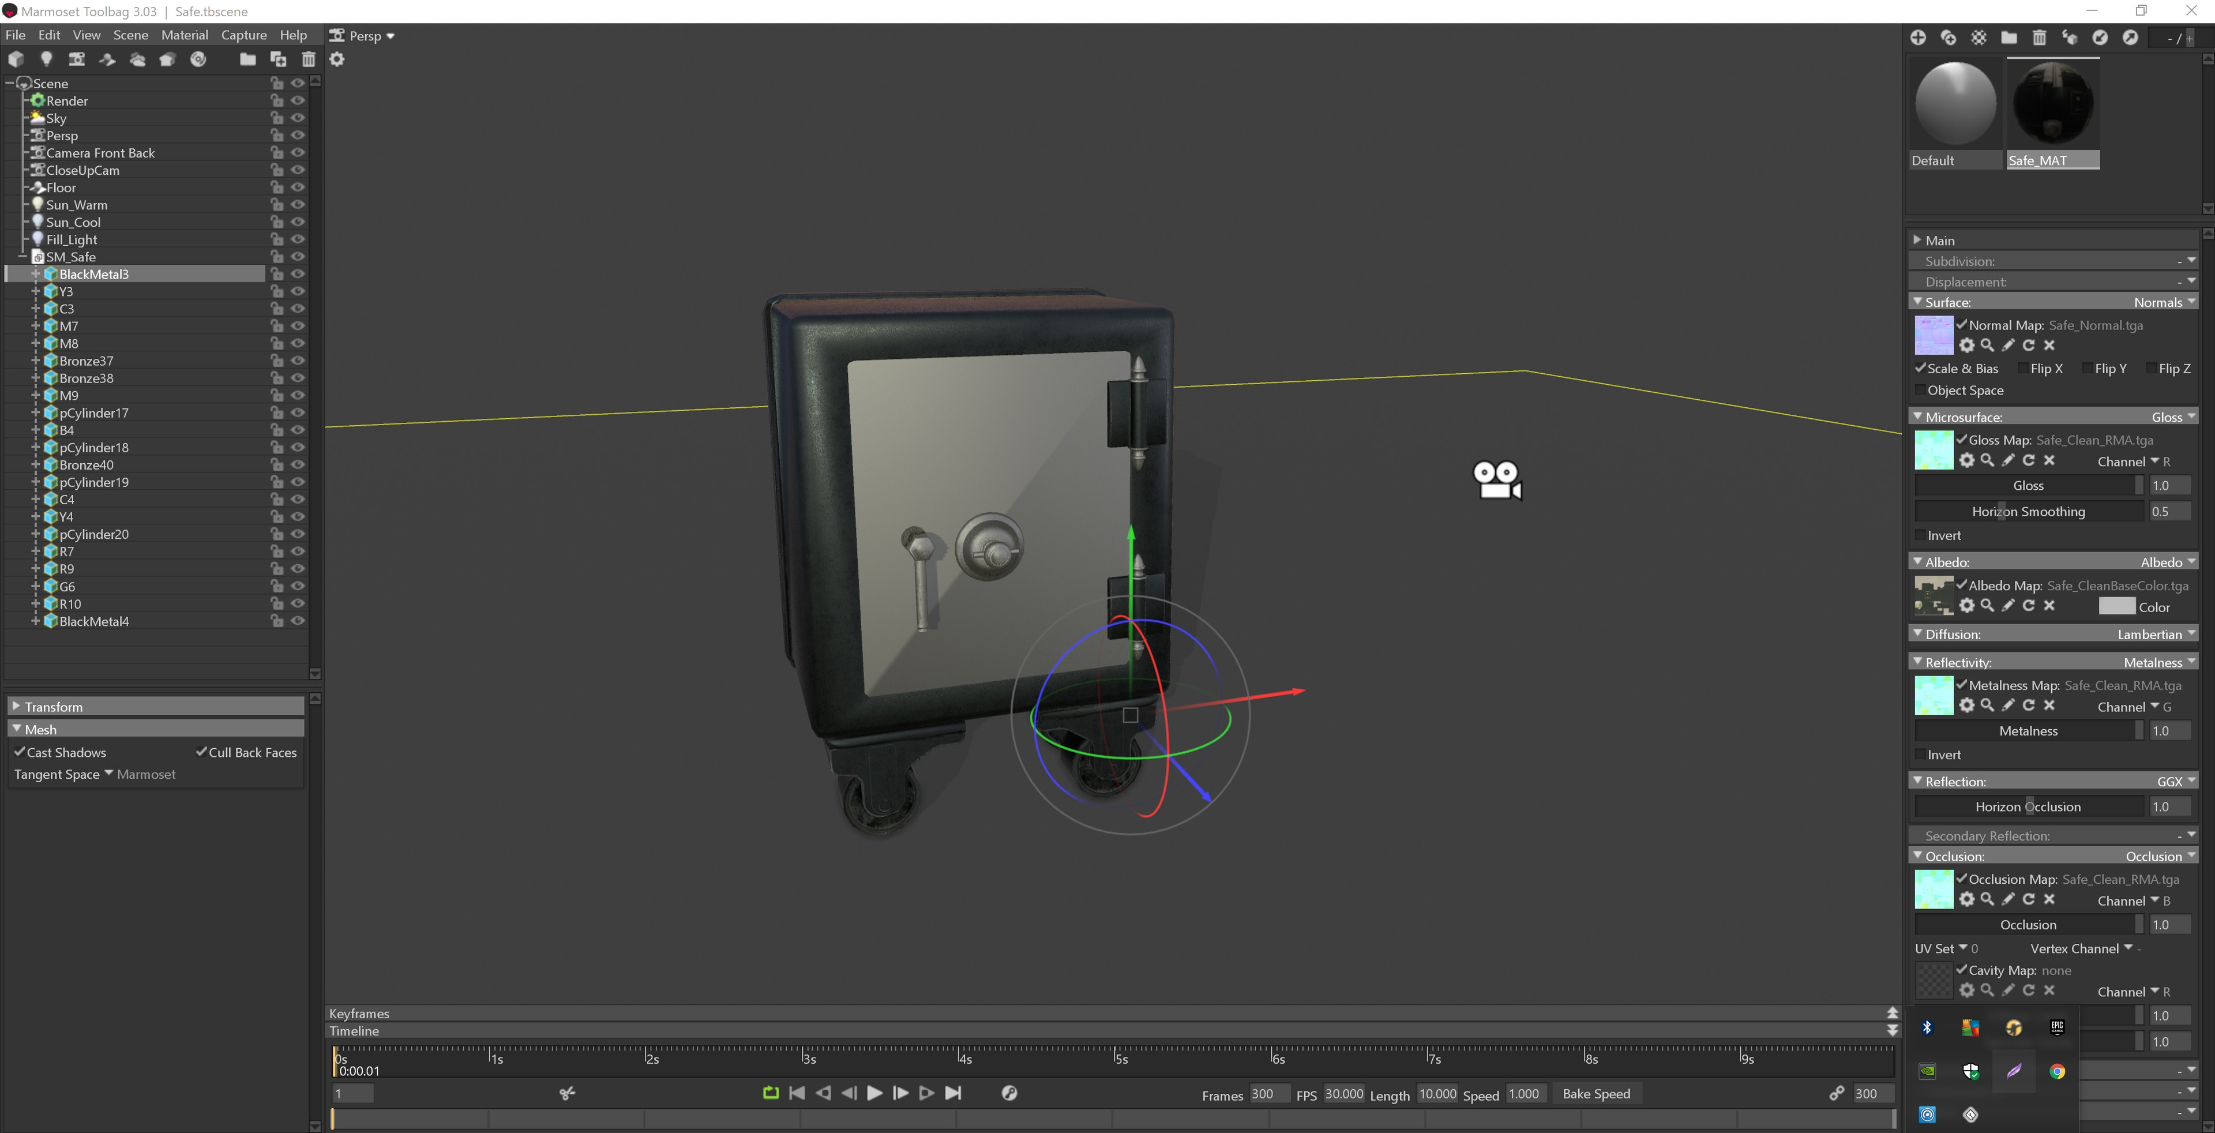Enable the Flip Y normal option
Screen dimensions: 2215x1133
(2087, 369)
